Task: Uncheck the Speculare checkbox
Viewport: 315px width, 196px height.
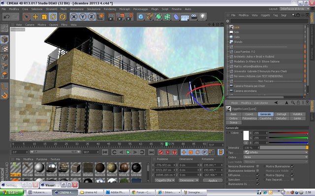Action: tap(257, 180)
